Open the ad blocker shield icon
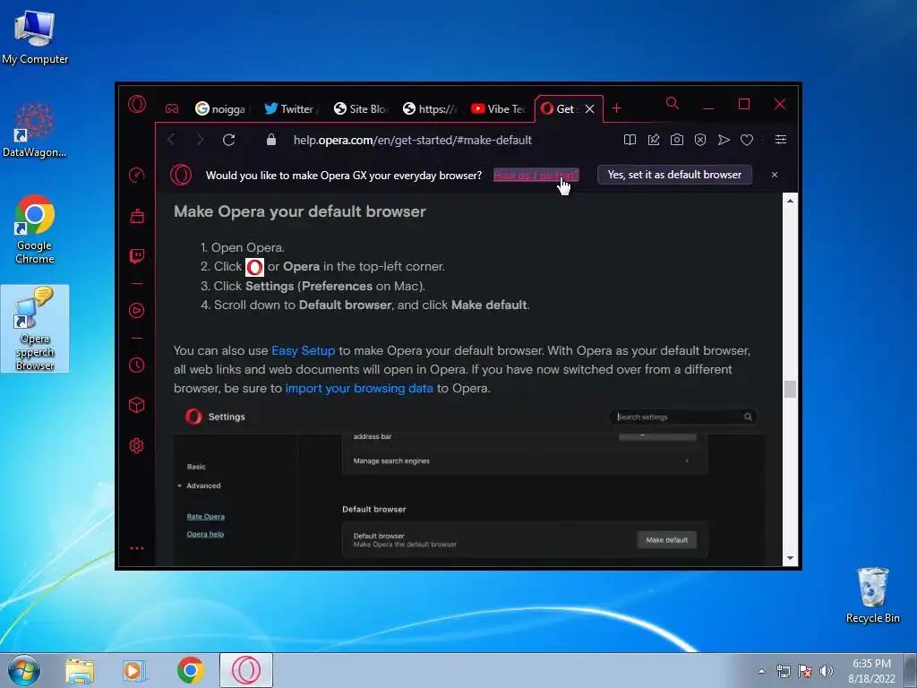The image size is (917, 688). tap(700, 140)
